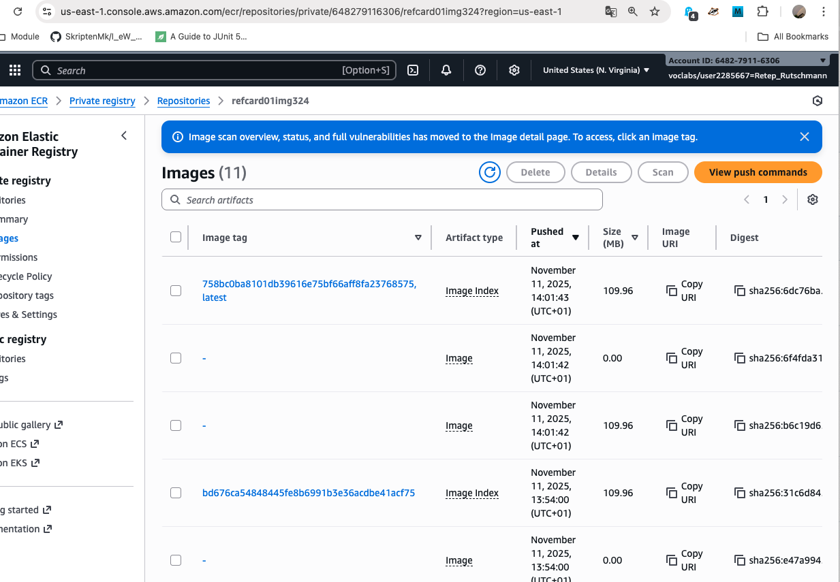This screenshot has width=840, height=582.
Task: Click View push commands button
Action: click(x=758, y=172)
